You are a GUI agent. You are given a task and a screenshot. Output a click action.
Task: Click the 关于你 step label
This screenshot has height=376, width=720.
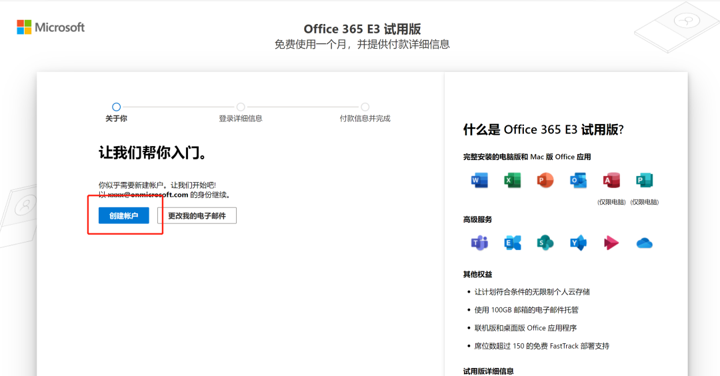click(116, 119)
